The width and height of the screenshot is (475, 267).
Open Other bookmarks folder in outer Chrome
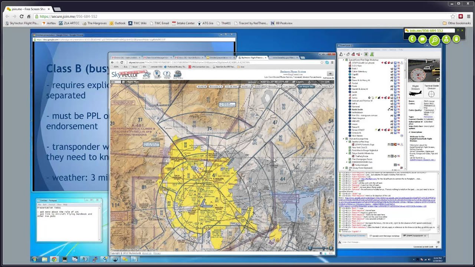(x=457, y=23)
